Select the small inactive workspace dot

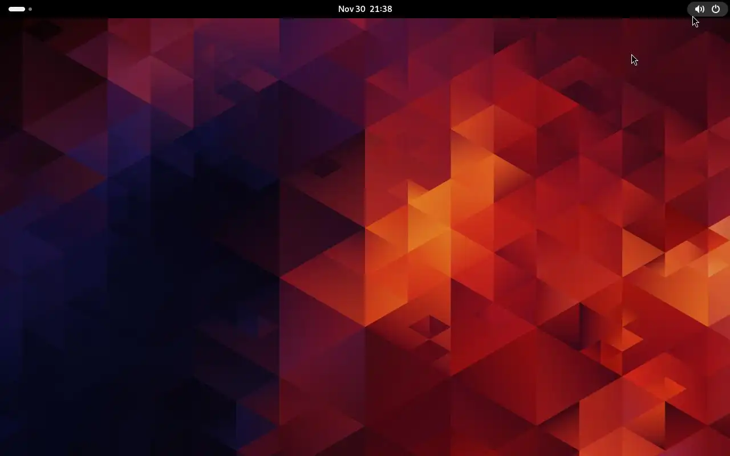(30, 9)
